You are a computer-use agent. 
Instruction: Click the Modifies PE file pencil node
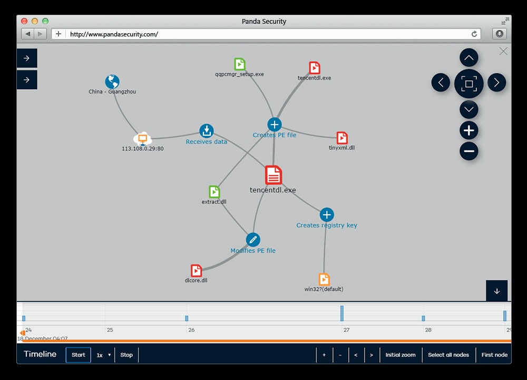[x=253, y=240]
